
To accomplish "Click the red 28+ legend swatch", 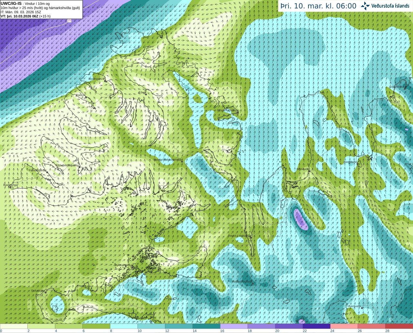I will (x=399, y=326).
